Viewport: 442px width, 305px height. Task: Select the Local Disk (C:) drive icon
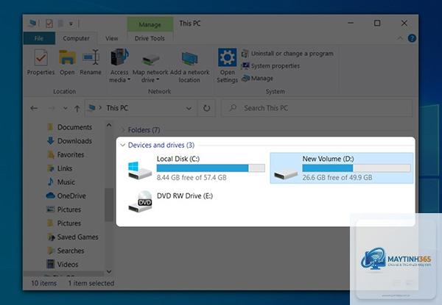pos(140,170)
